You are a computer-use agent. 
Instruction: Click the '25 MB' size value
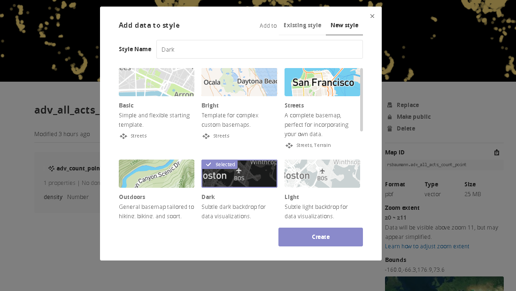coord(472,194)
